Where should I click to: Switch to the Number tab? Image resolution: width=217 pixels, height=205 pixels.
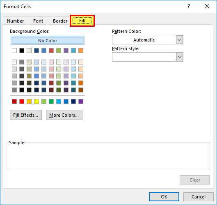tap(15, 21)
